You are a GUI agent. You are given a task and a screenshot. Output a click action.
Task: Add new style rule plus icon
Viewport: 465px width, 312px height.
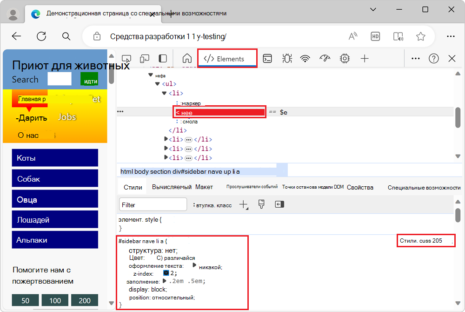[244, 204]
